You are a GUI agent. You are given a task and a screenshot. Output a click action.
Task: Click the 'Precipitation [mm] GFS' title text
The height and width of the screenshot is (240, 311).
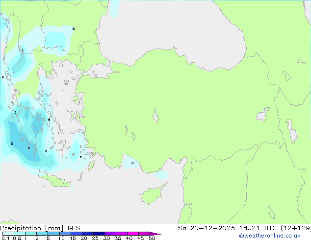click(40, 228)
